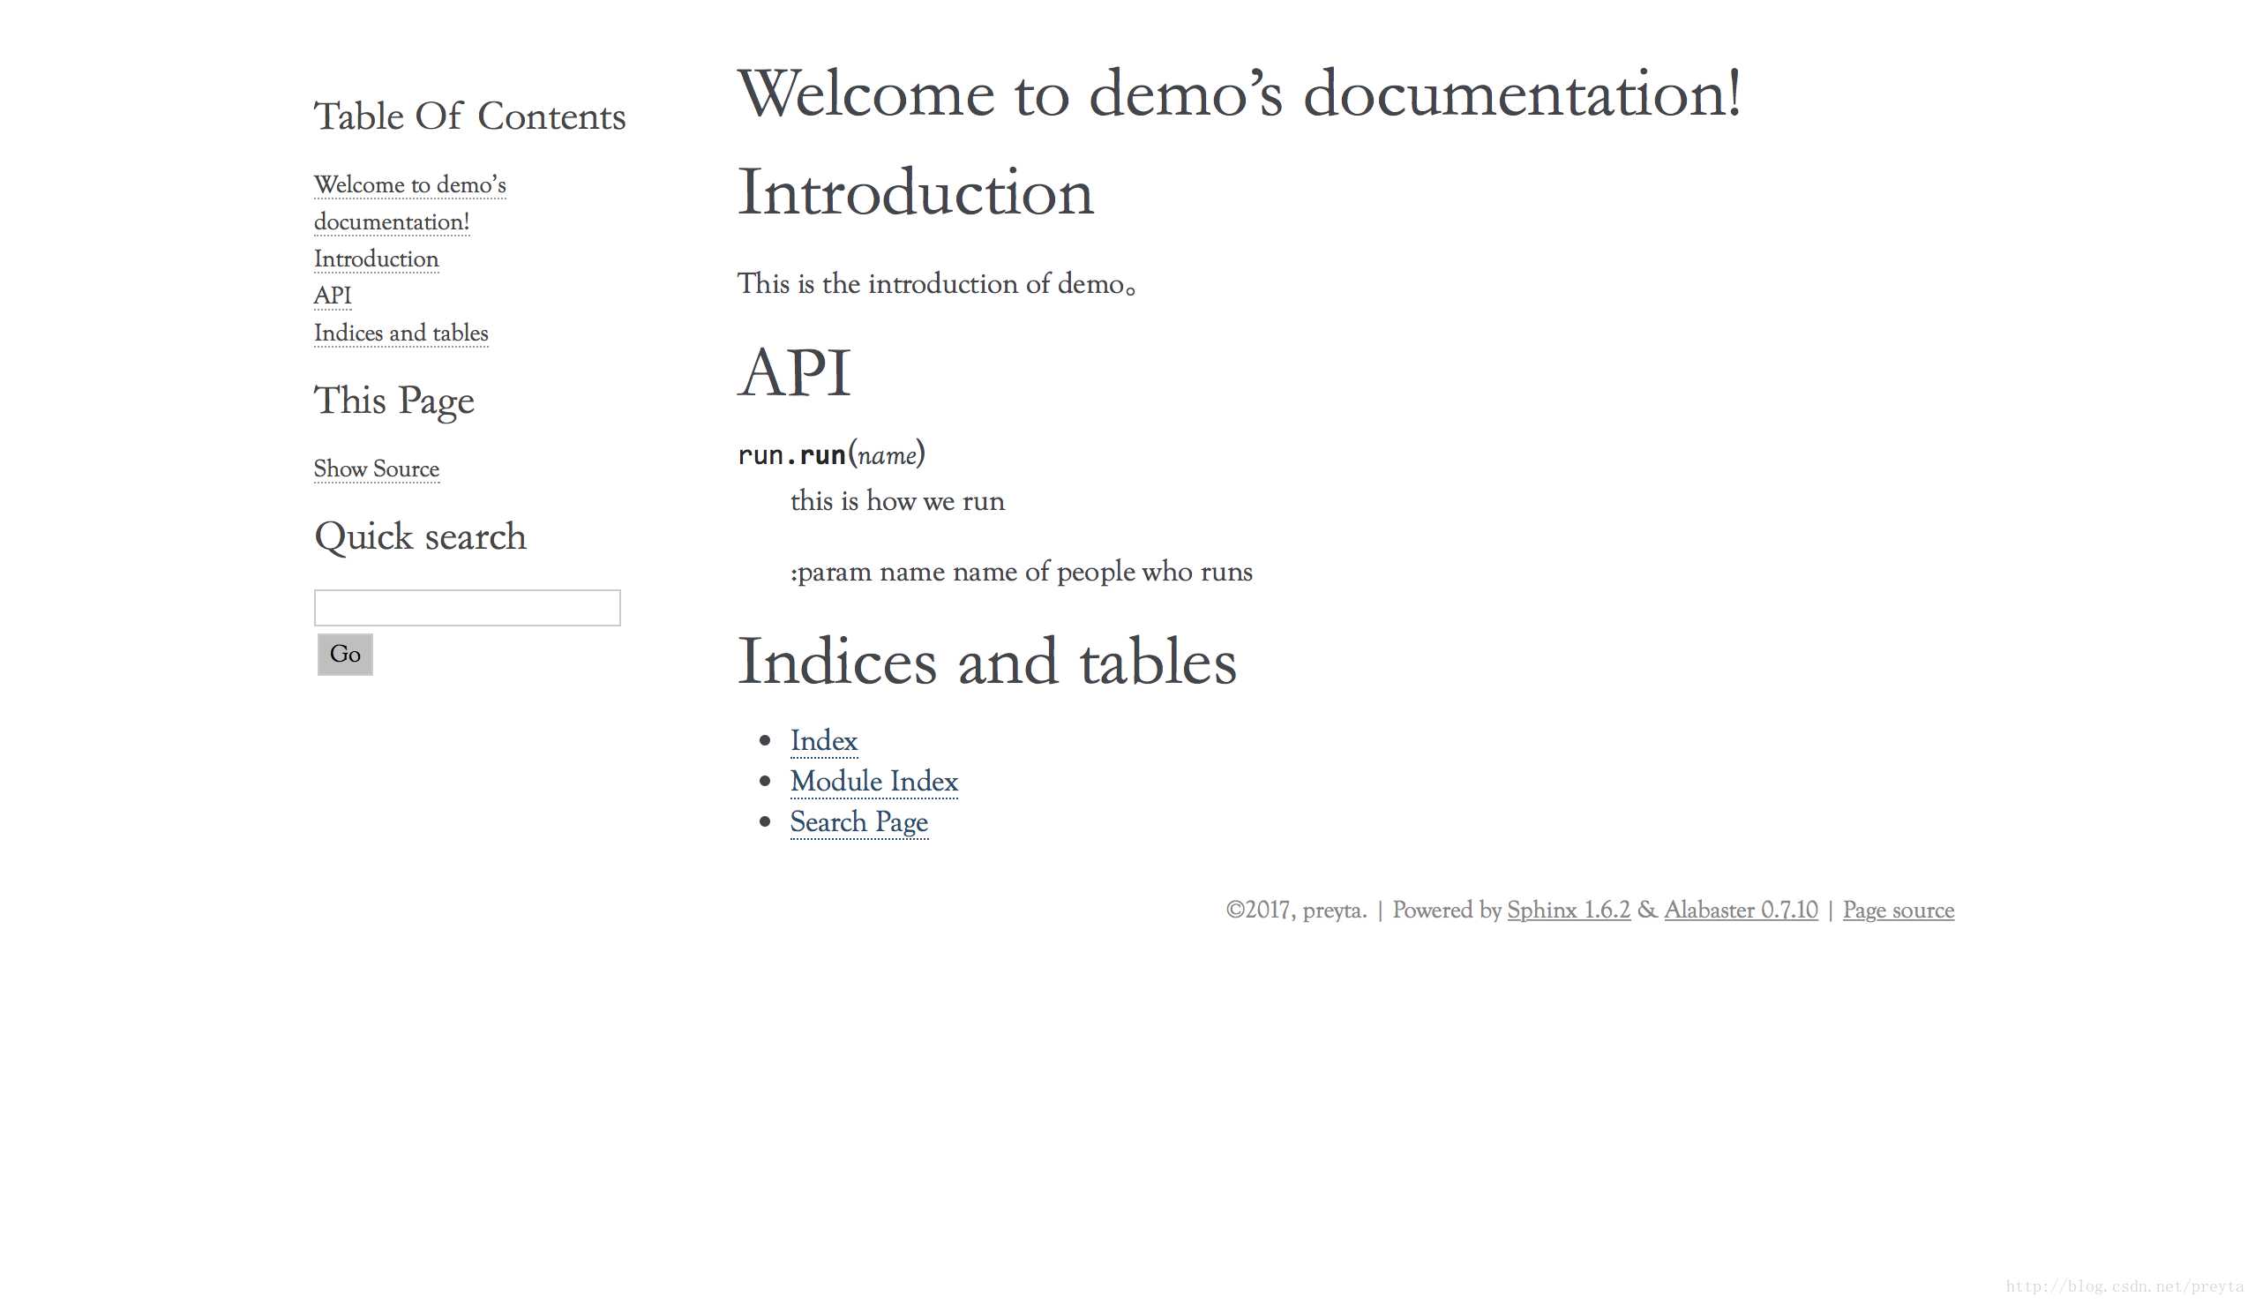Viewport: 2255px width, 1304px height.
Task: Go to 'Indices and tables' in the sidebar
Action: [401, 333]
